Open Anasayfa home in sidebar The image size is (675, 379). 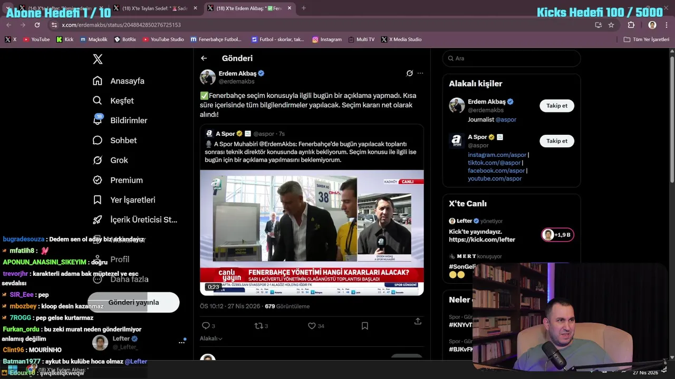(119, 81)
